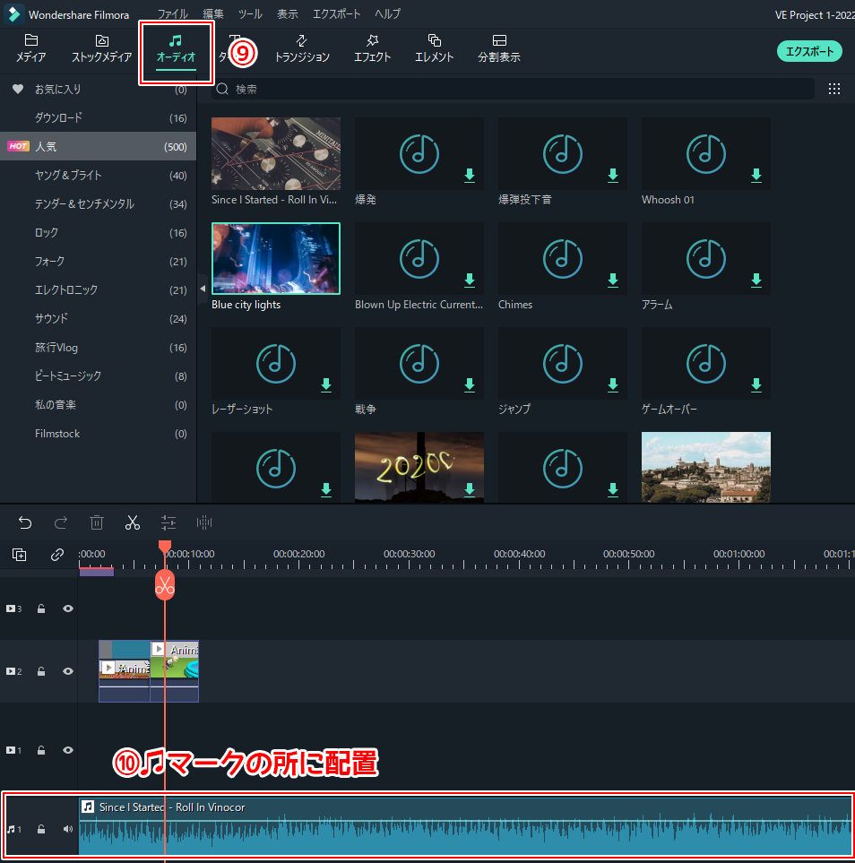Collapse the left category panel arrow
Screen dimensions: 855x863
(x=202, y=289)
